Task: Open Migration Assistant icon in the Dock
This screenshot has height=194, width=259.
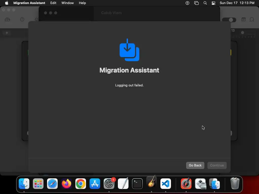Action: 214,184
